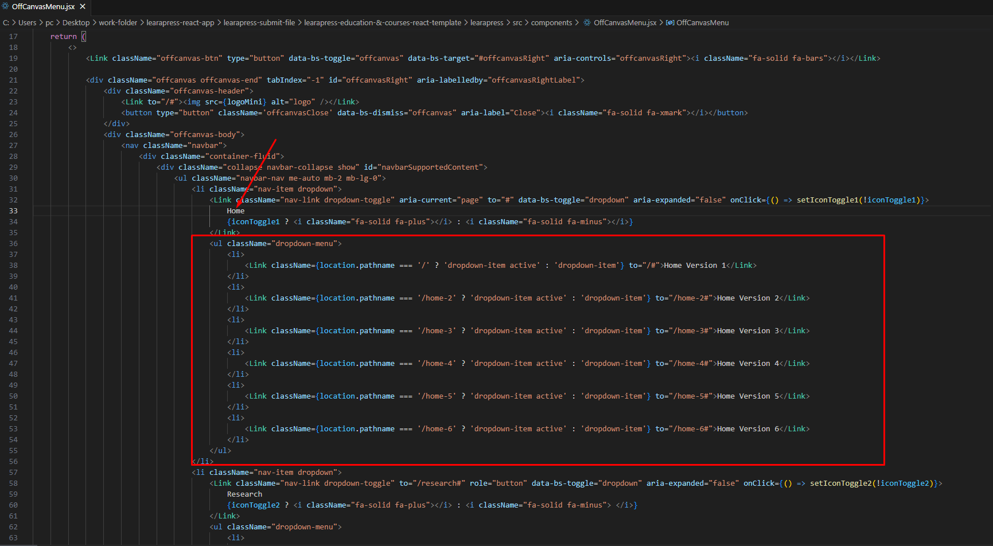Open the pc breadcrumb segment
This screenshot has width=993, height=546.
point(49,23)
